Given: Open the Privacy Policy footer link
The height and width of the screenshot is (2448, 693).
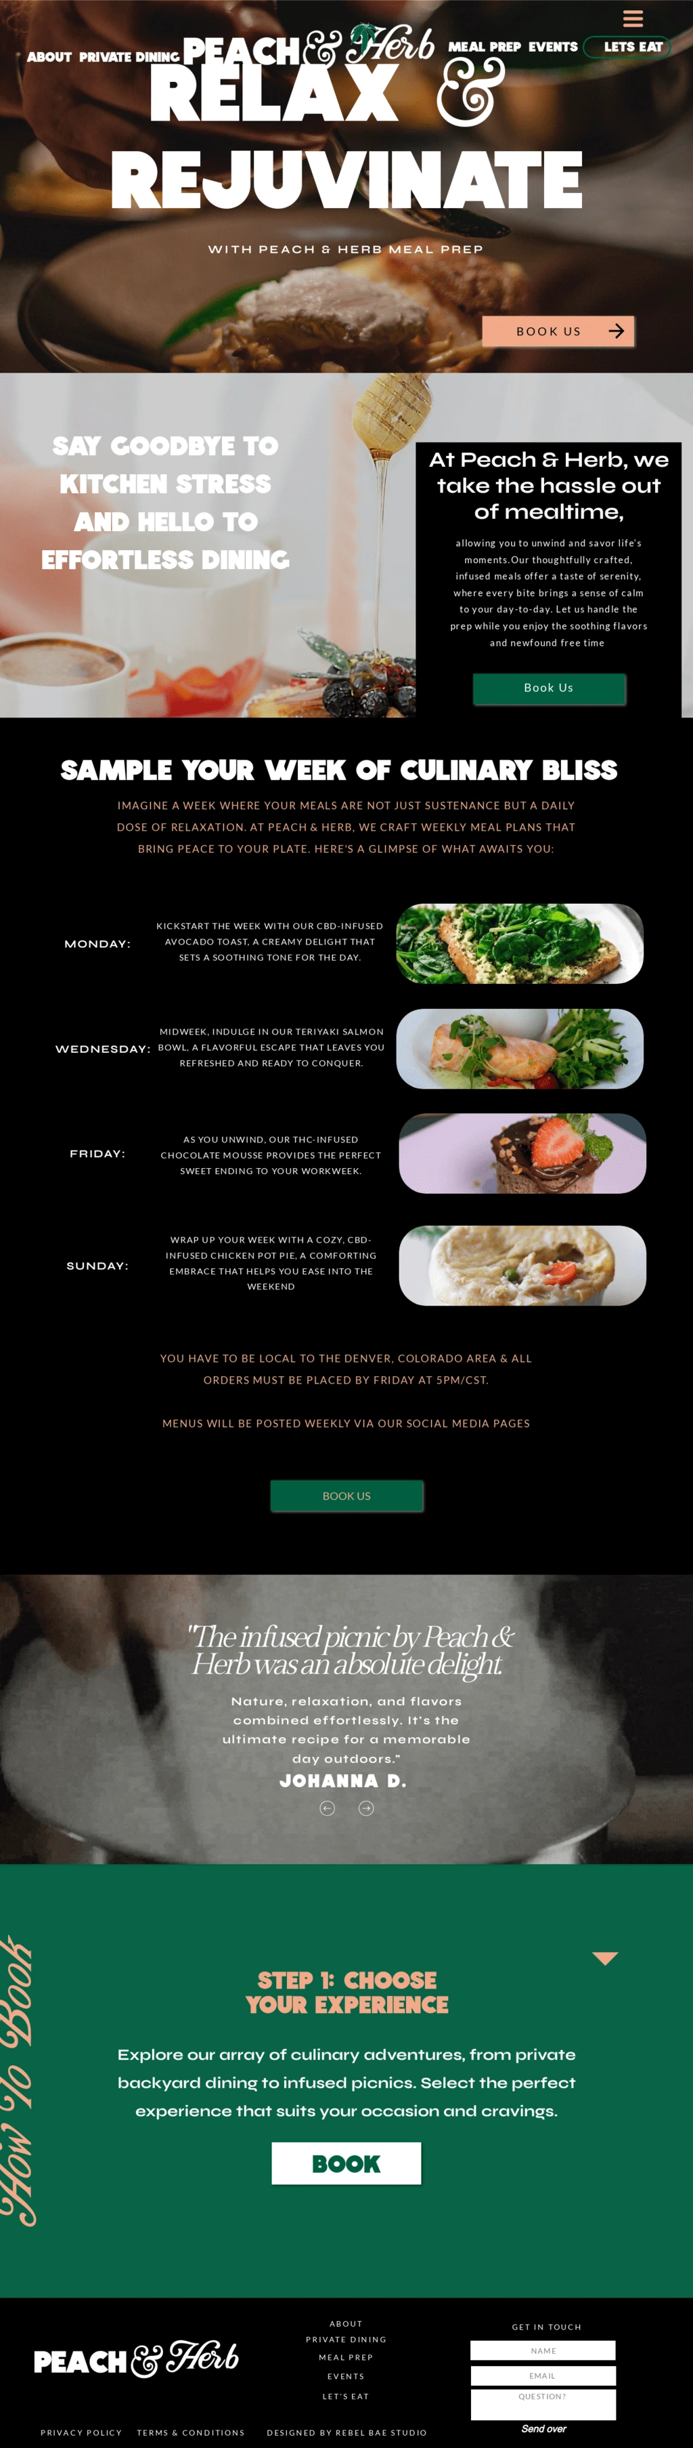Looking at the screenshot, I should tap(82, 2433).
